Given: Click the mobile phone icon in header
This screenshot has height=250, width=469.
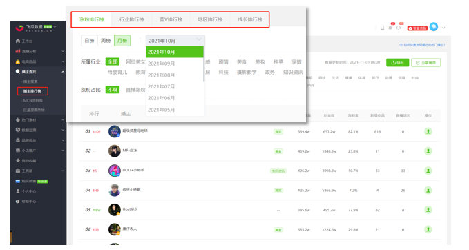Looking at the screenshot, I should tap(382, 28).
